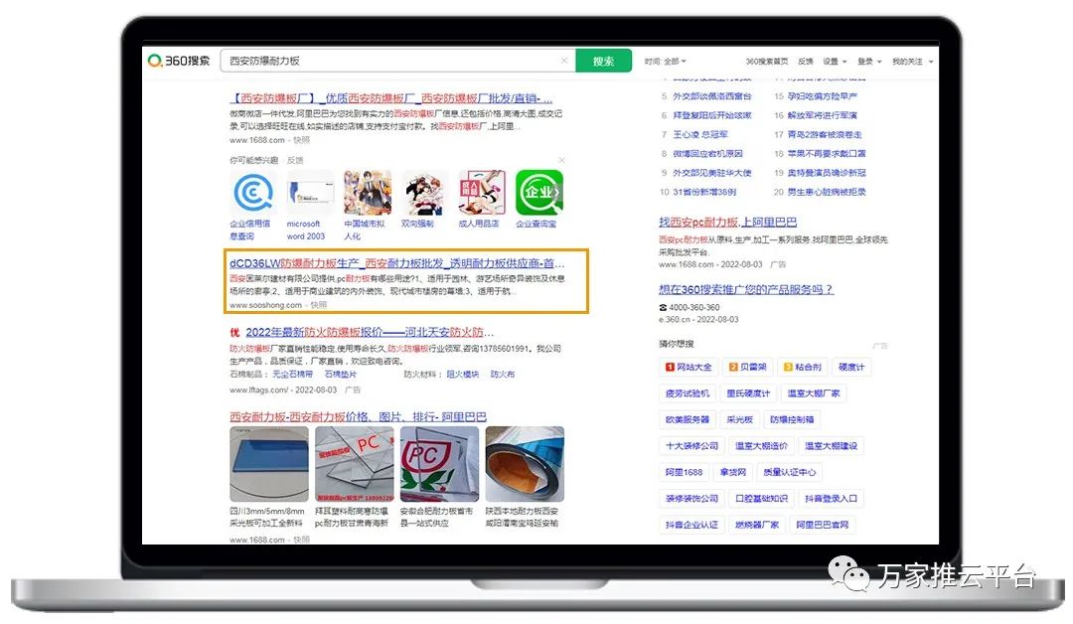1073x624 pixels.
Task: Open the 企业信用信息查询 app icon
Action: tap(253, 193)
